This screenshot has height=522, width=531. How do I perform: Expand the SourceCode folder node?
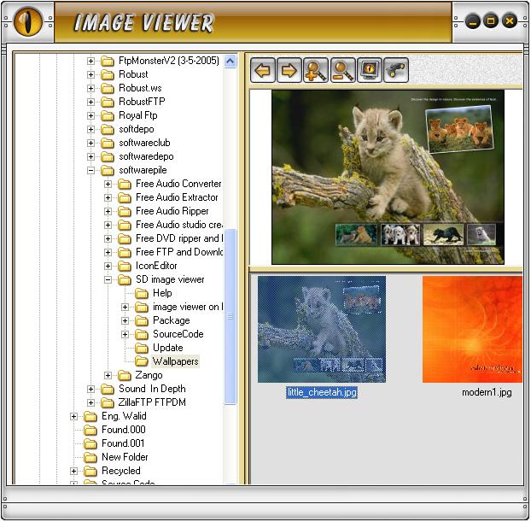125,334
